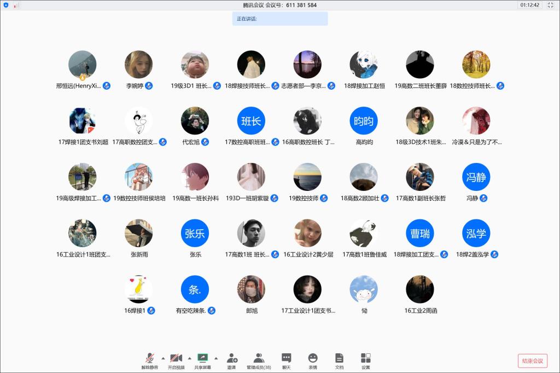Click mic icon beside 17高数1班 班长...

point(275,254)
